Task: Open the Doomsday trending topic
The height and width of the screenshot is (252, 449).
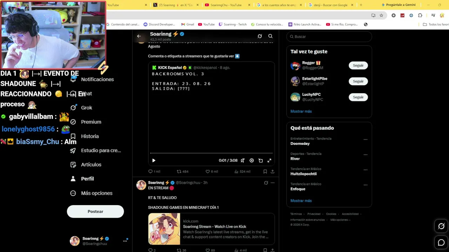Action: point(300,143)
